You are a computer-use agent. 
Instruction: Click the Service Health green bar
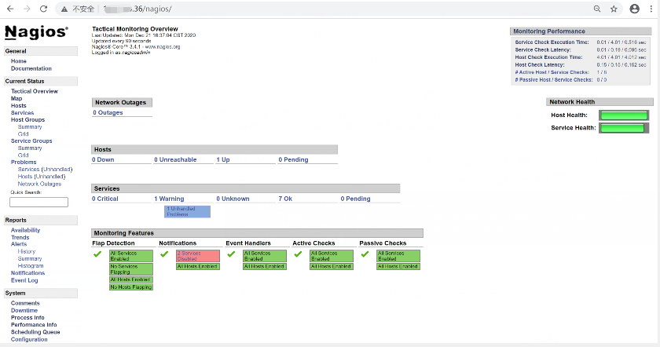click(x=623, y=128)
